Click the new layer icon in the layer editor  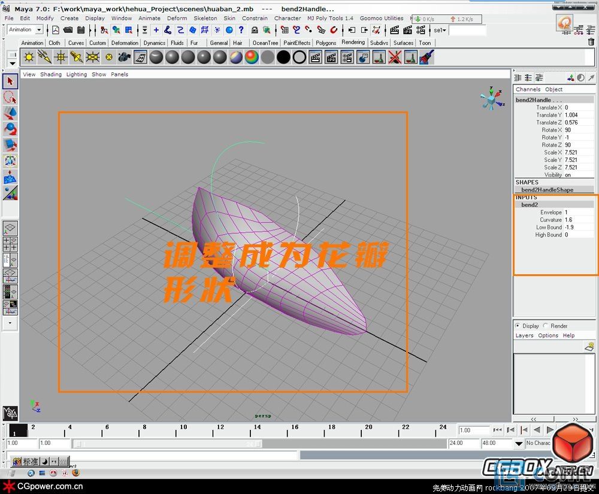(x=589, y=347)
